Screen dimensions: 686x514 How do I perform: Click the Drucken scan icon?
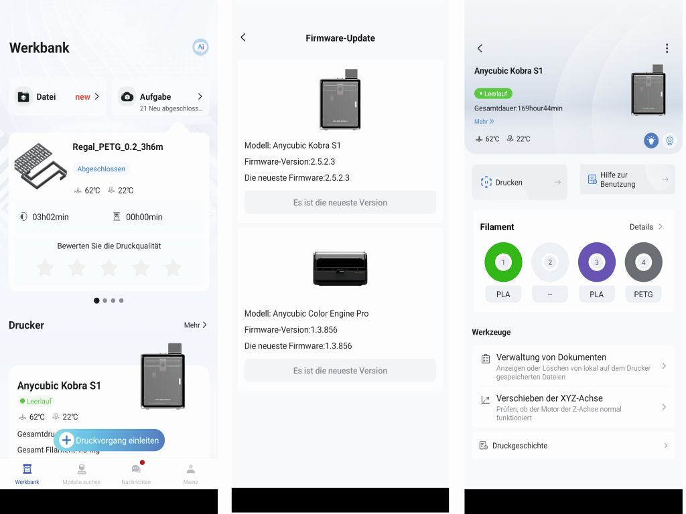click(x=486, y=182)
